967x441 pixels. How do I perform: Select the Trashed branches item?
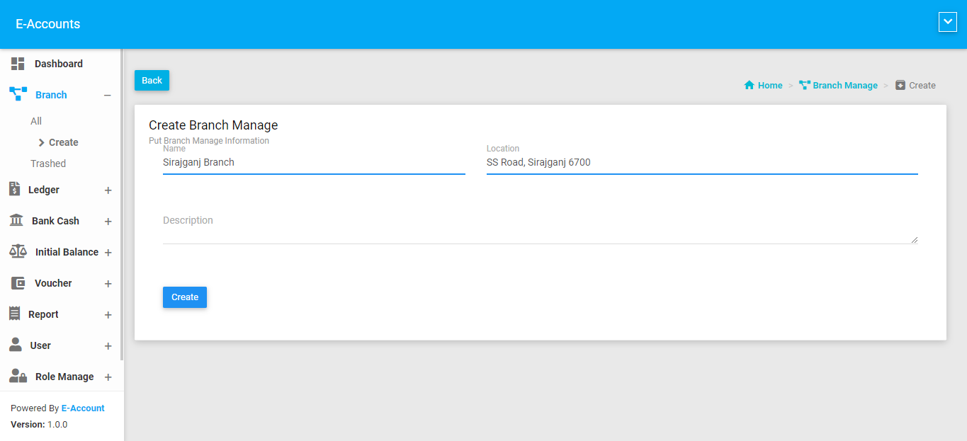48,164
